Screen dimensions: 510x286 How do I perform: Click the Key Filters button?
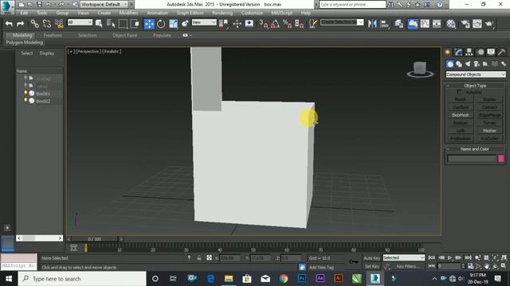(x=408, y=266)
